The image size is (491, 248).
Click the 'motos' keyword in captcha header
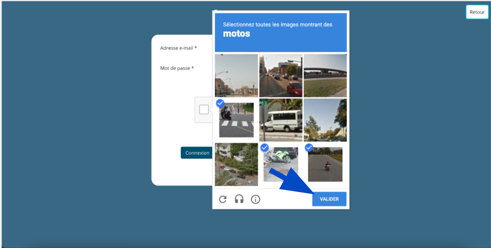[x=236, y=34]
